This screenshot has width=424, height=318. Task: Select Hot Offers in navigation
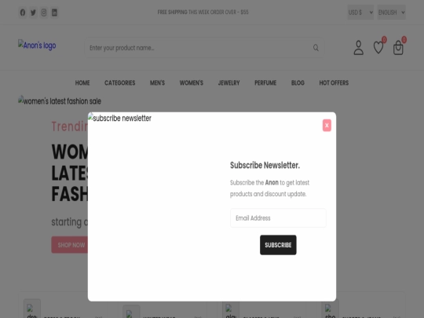[x=334, y=82]
